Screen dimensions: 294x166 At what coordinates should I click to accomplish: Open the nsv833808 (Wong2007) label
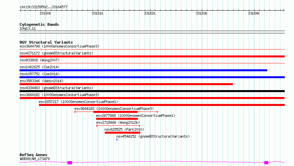pyautogui.click(x=40, y=60)
